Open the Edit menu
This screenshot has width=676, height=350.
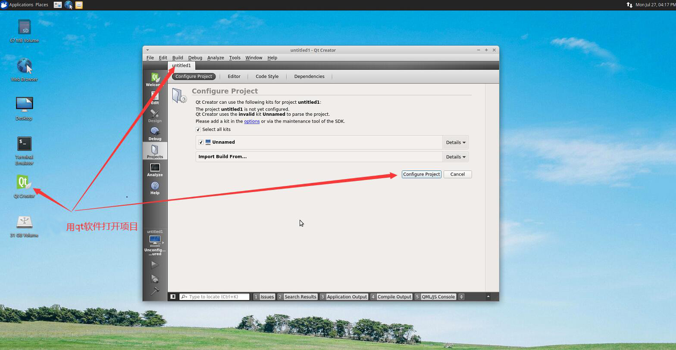coord(163,58)
